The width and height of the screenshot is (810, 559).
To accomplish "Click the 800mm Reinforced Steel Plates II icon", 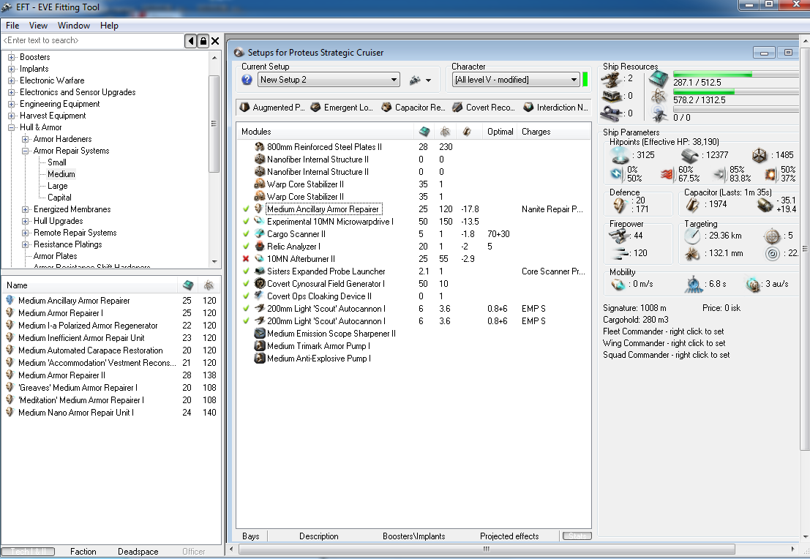I will [x=259, y=147].
